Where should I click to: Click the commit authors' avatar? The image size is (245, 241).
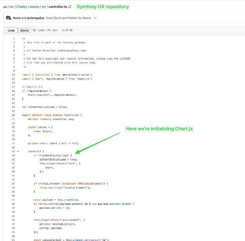coord(9,18)
